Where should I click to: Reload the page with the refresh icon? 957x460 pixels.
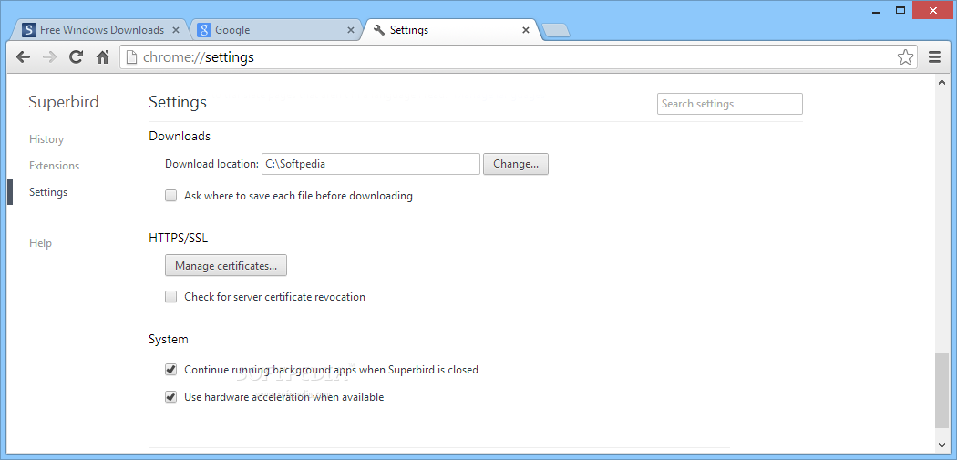tap(76, 57)
